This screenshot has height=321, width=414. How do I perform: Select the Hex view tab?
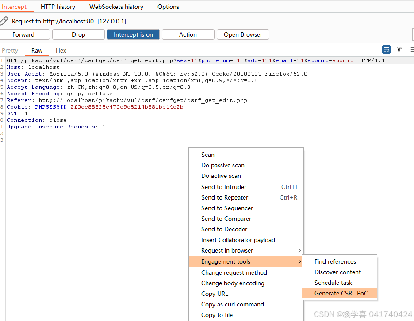point(61,50)
